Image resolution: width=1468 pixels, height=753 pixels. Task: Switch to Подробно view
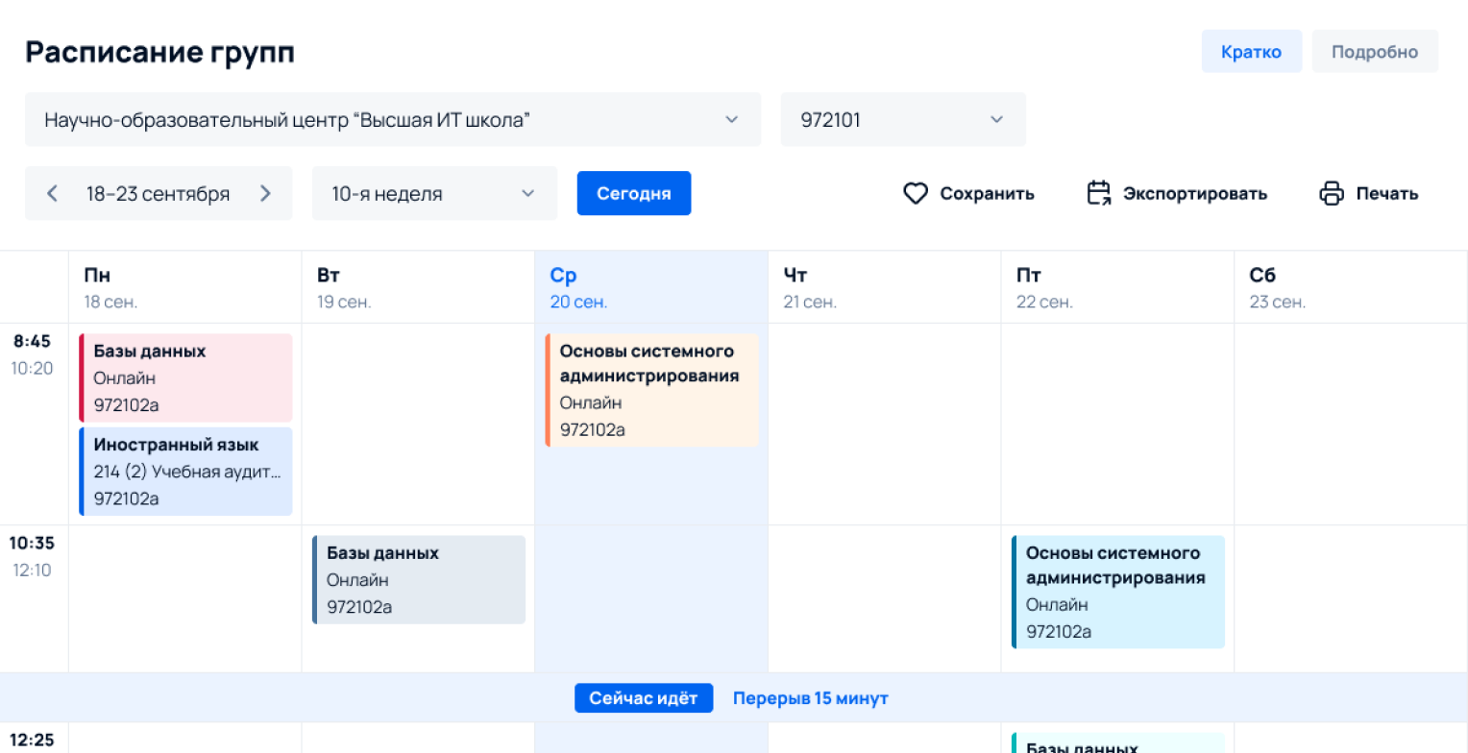click(x=1374, y=52)
